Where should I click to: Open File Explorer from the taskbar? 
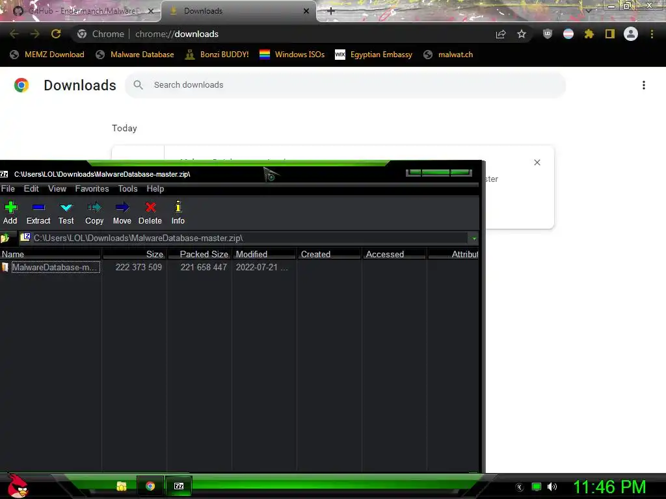coord(122,486)
